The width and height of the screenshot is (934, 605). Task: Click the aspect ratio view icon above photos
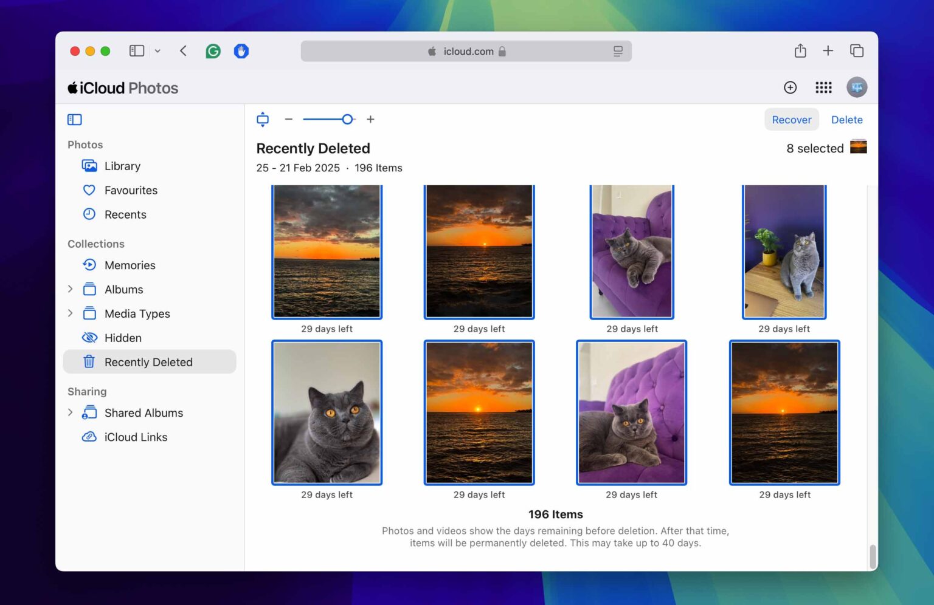click(x=262, y=119)
